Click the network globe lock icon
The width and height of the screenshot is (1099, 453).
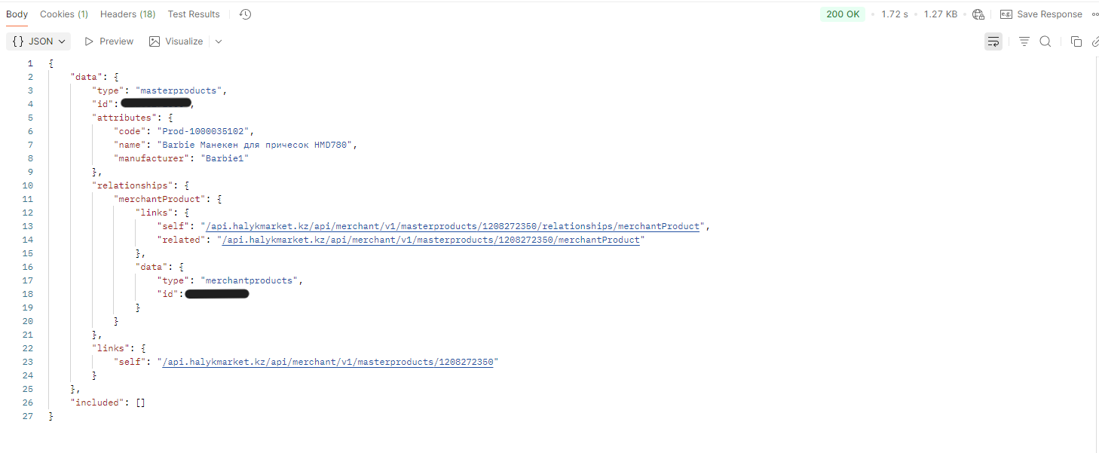[x=978, y=14]
